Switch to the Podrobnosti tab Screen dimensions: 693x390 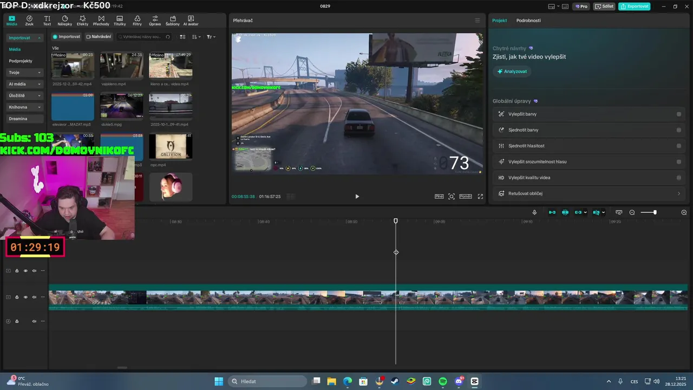[x=528, y=21]
